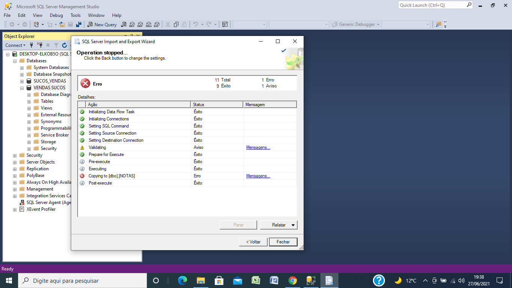Viewport: 512px width, 288px height.
Task: Click the Ação column header
Action: pos(138,105)
